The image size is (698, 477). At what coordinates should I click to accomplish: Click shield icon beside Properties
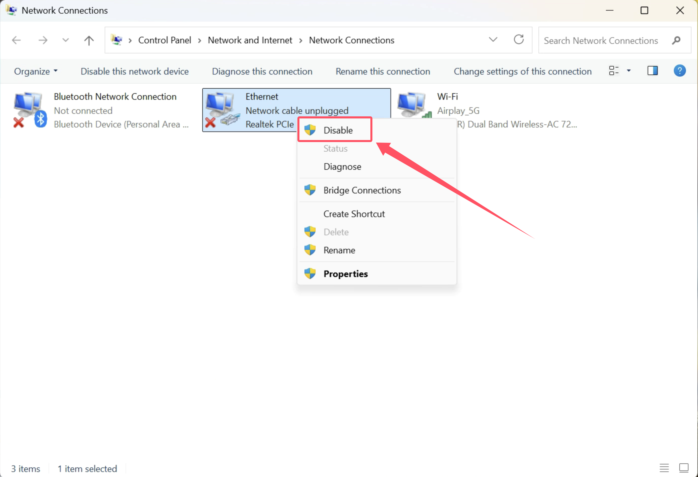point(310,274)
